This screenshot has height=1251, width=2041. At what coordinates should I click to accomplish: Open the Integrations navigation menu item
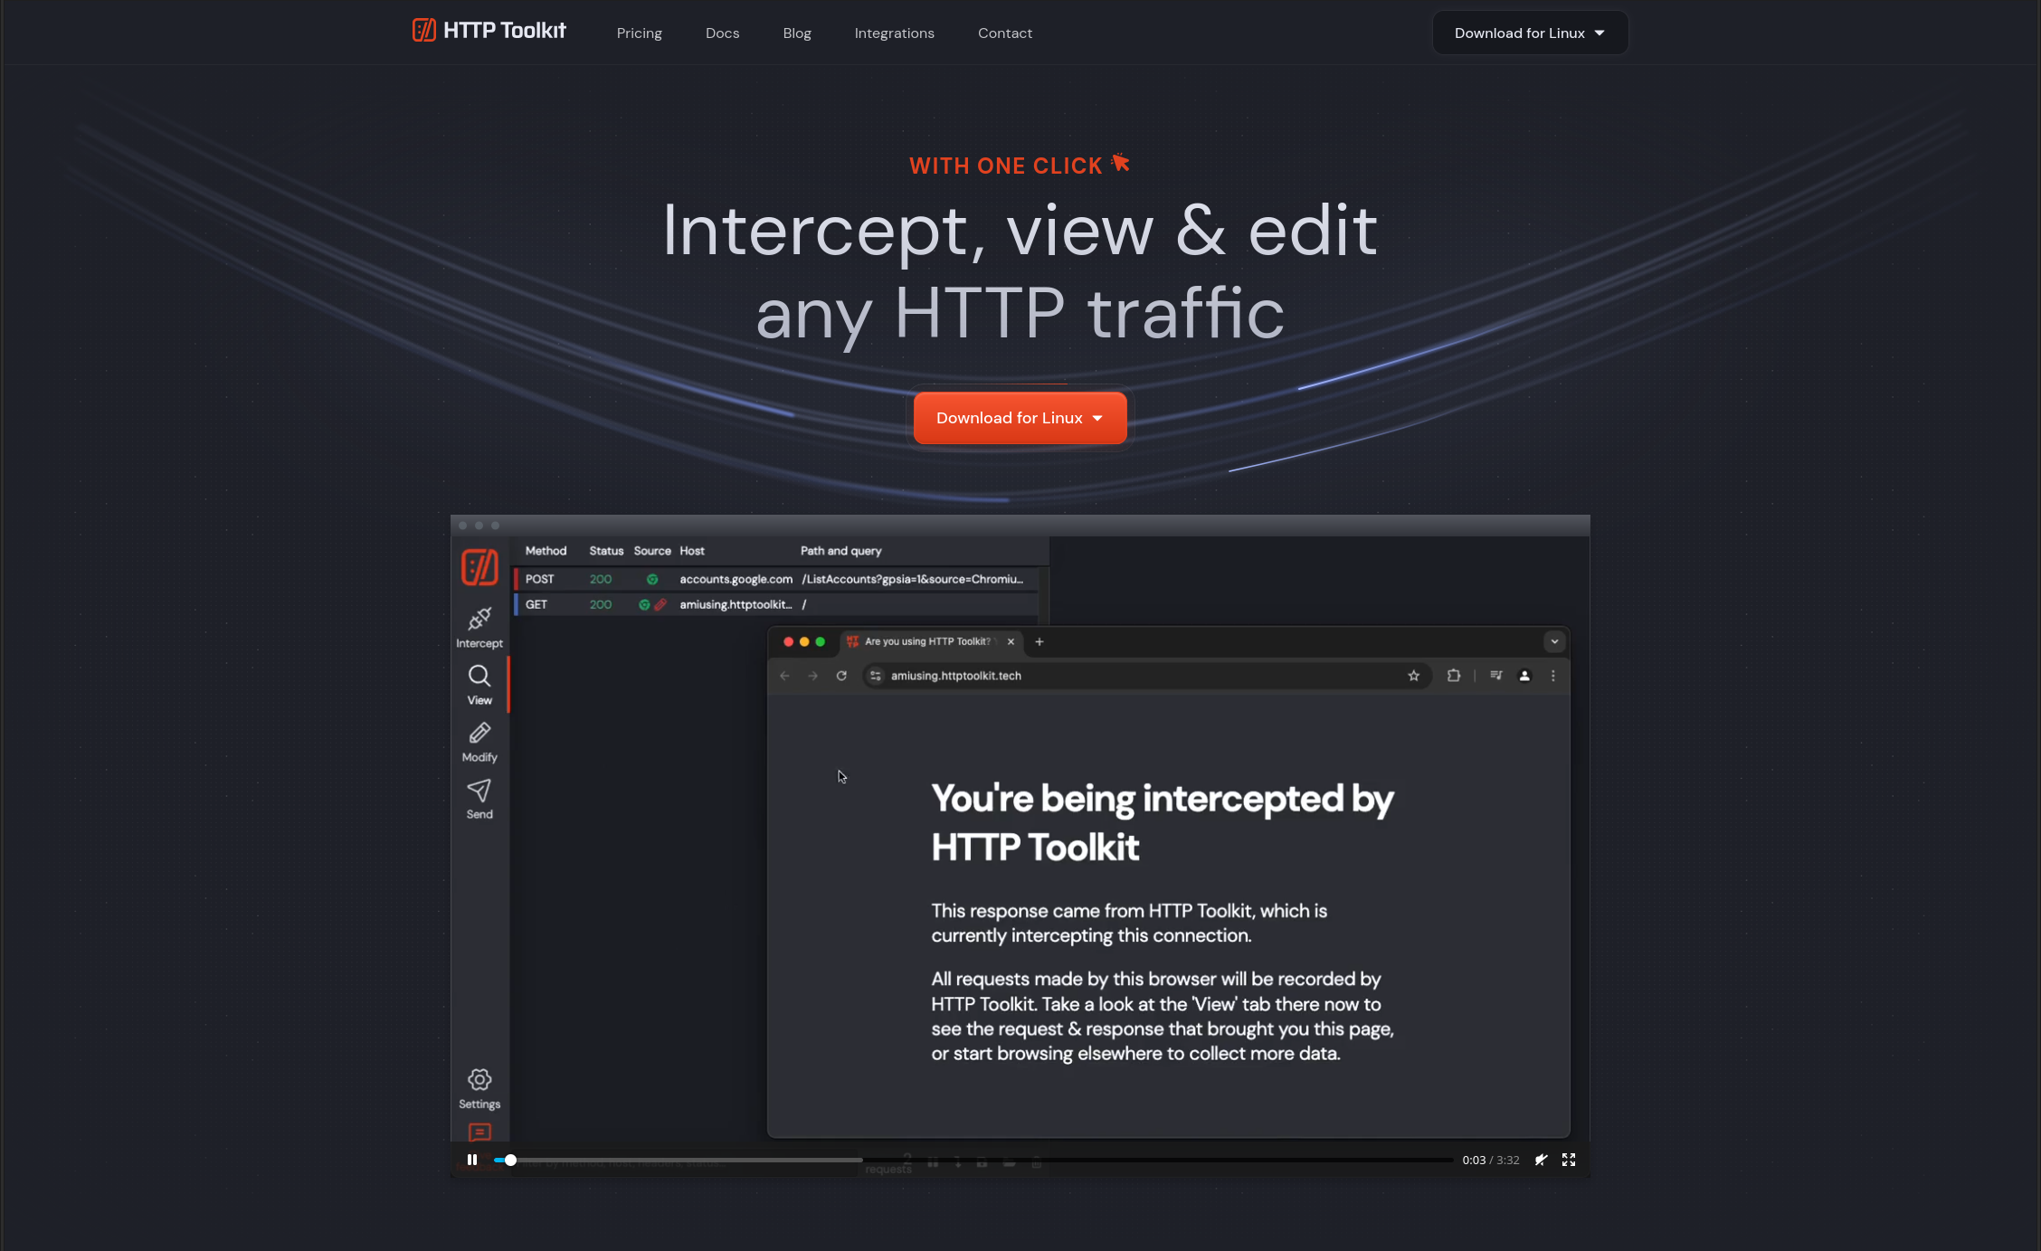[x=894, y=32]
